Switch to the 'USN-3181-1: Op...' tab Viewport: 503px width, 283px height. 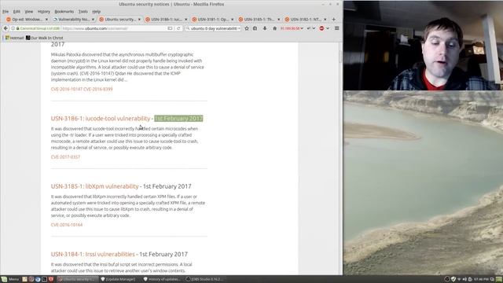213,19
